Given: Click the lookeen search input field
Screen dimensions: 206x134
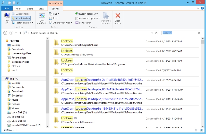Looking at the screenshot, I should (179, 33).
